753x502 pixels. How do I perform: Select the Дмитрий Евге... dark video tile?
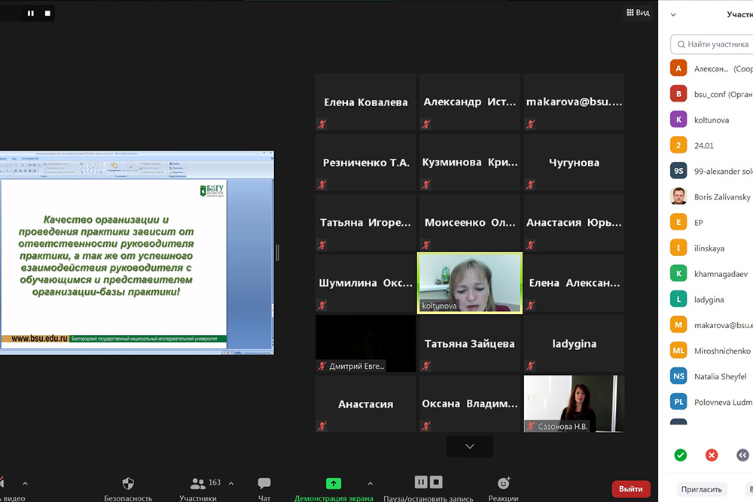click(x=365, y=344)
